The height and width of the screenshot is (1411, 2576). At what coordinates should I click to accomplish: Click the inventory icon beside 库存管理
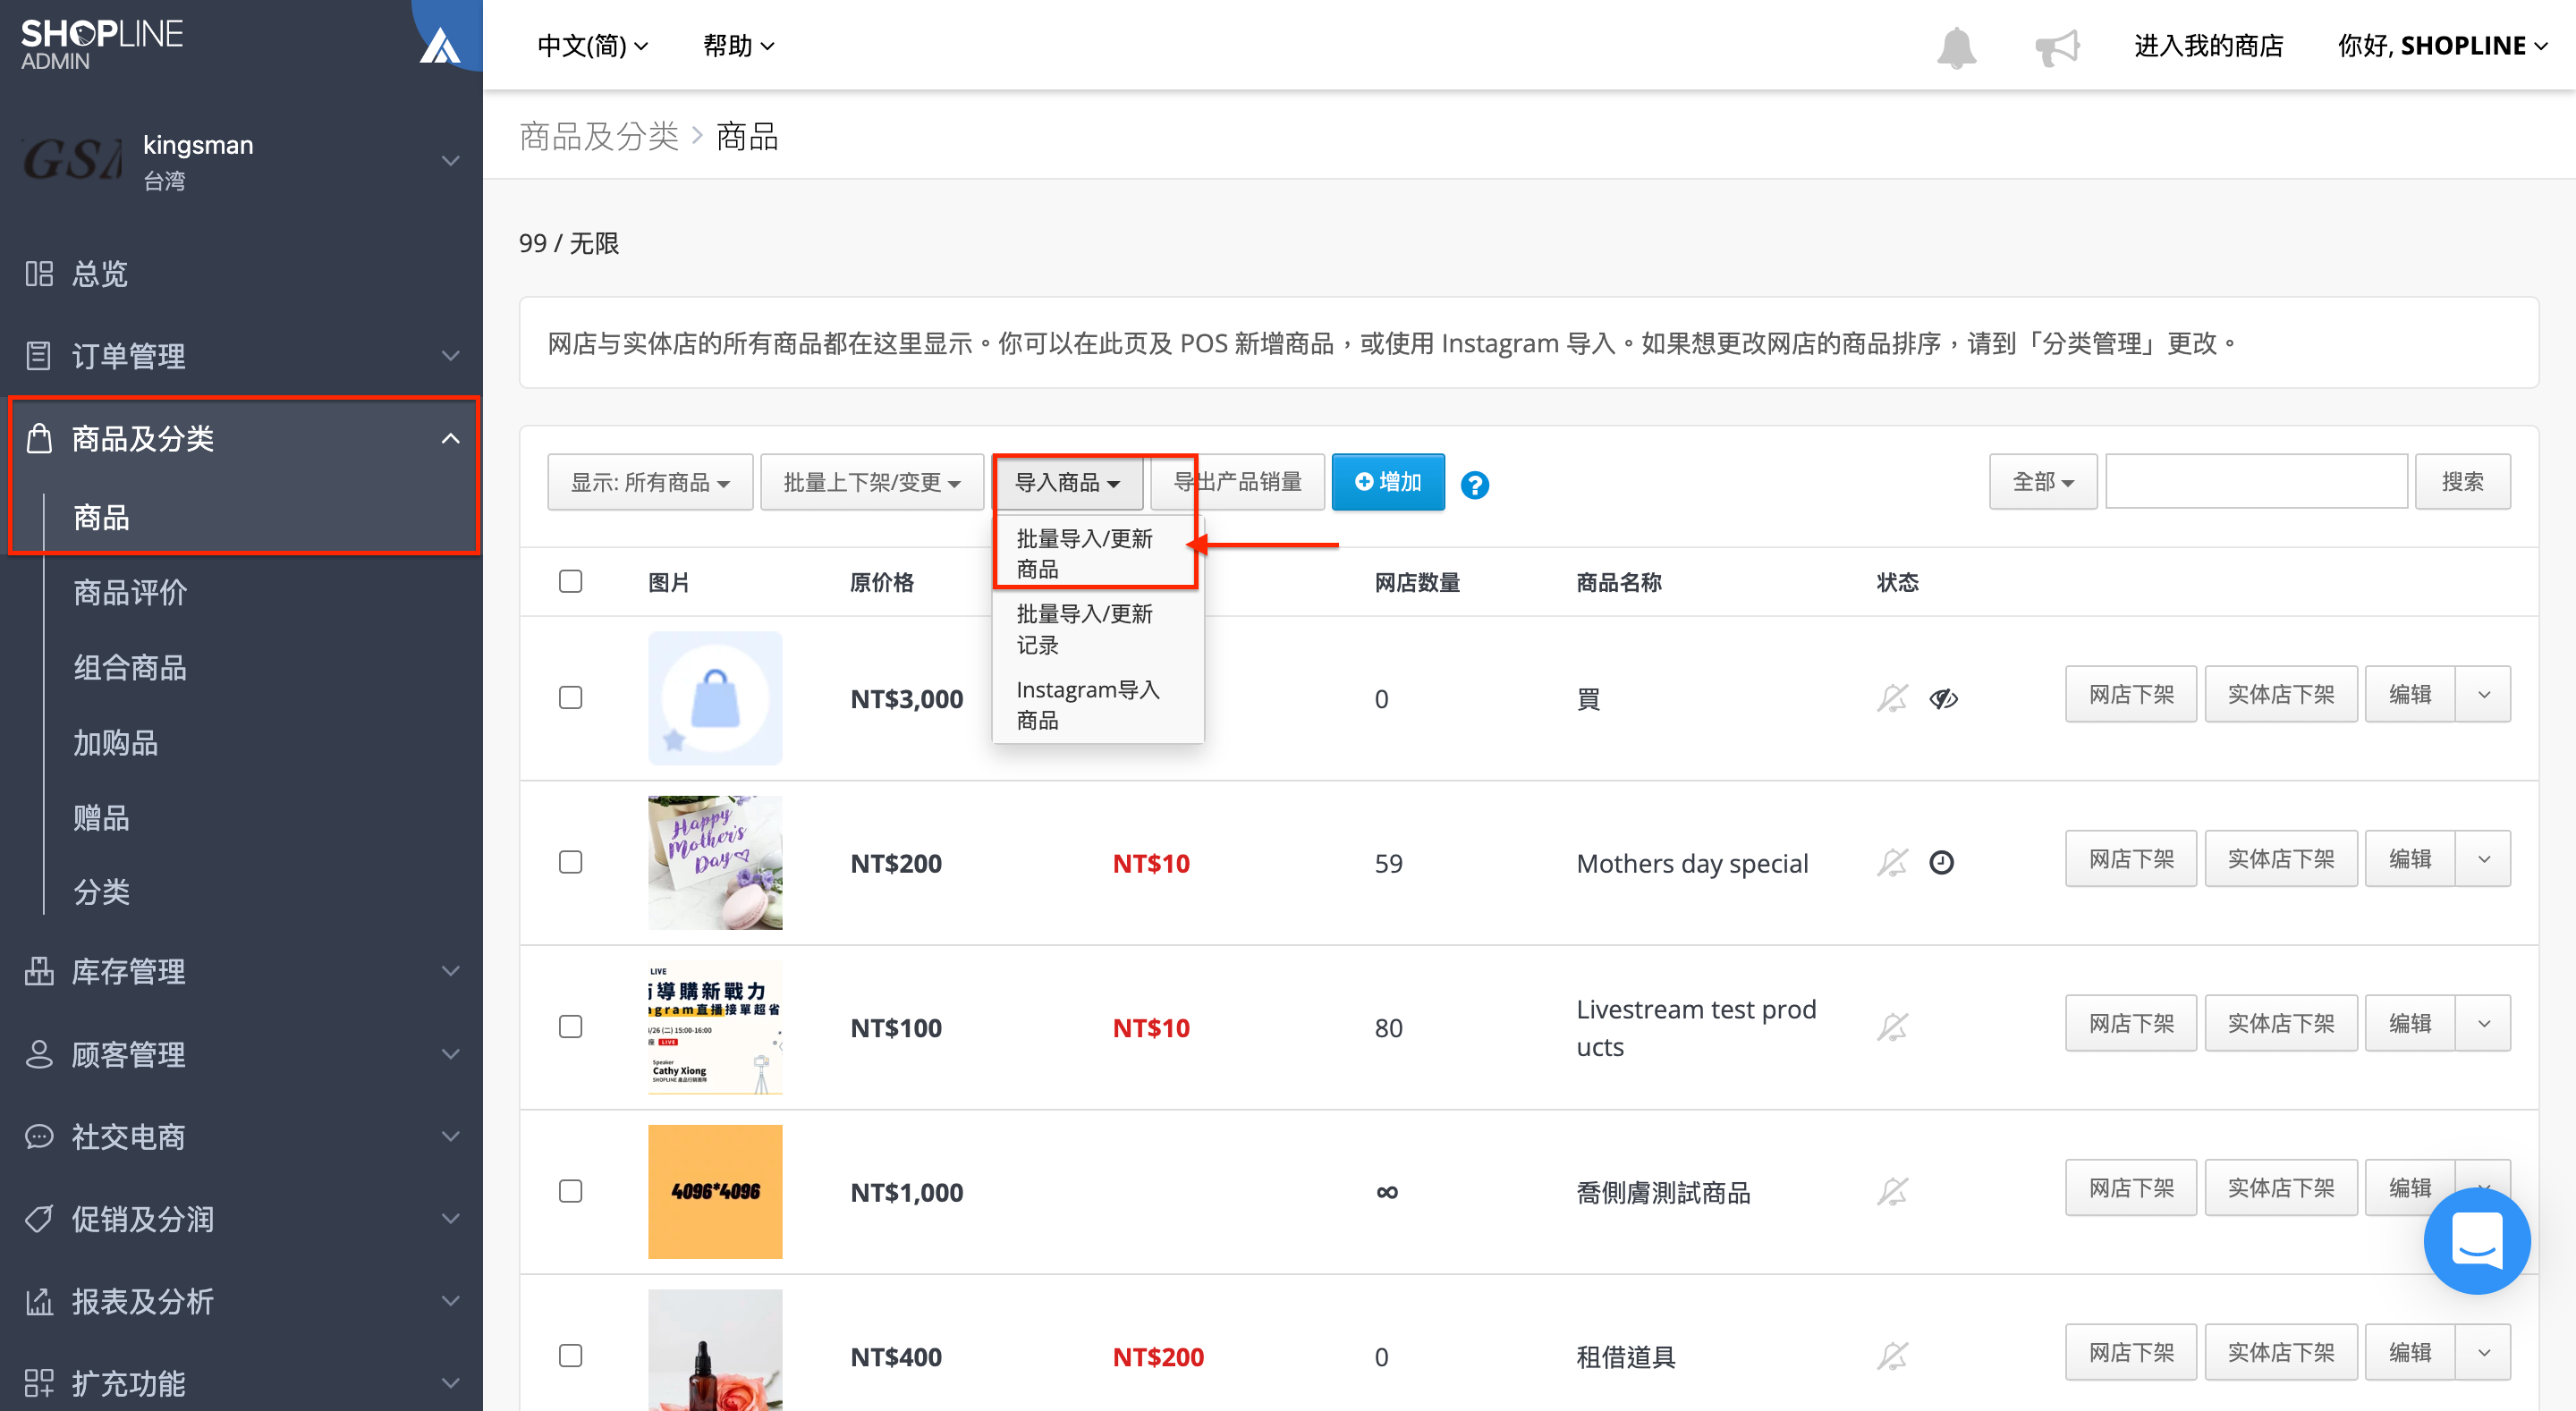pyautogui.click(x=39, y=971)
